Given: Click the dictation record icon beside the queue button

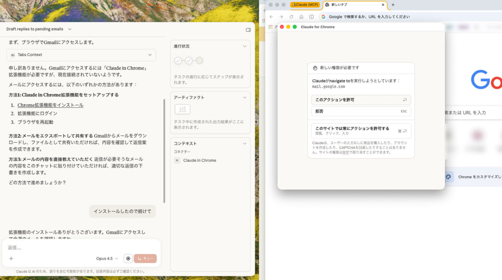Looking at the screenshot, I should (x=128, y=258).
